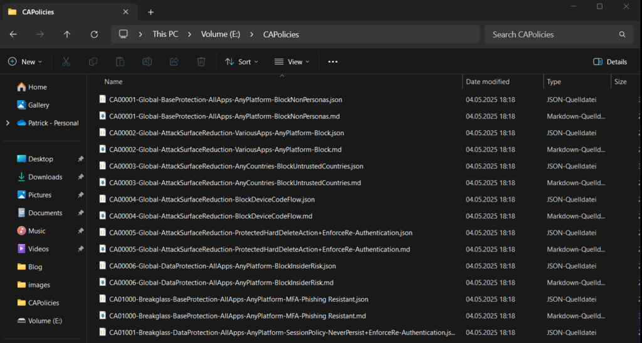The width and height of the screenshot is (642, 343).
Task: Open a new tab with plus button
Action: point(150,12)
